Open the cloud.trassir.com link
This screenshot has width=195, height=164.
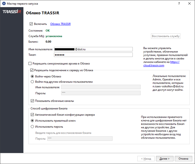pyautogui.click(x=153, y=65)
